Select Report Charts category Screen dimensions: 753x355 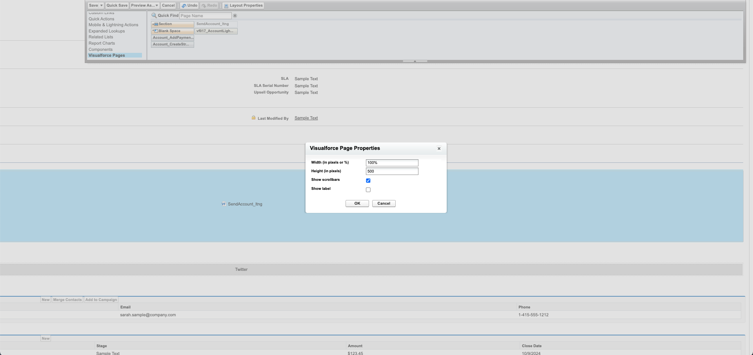(102, 43)
